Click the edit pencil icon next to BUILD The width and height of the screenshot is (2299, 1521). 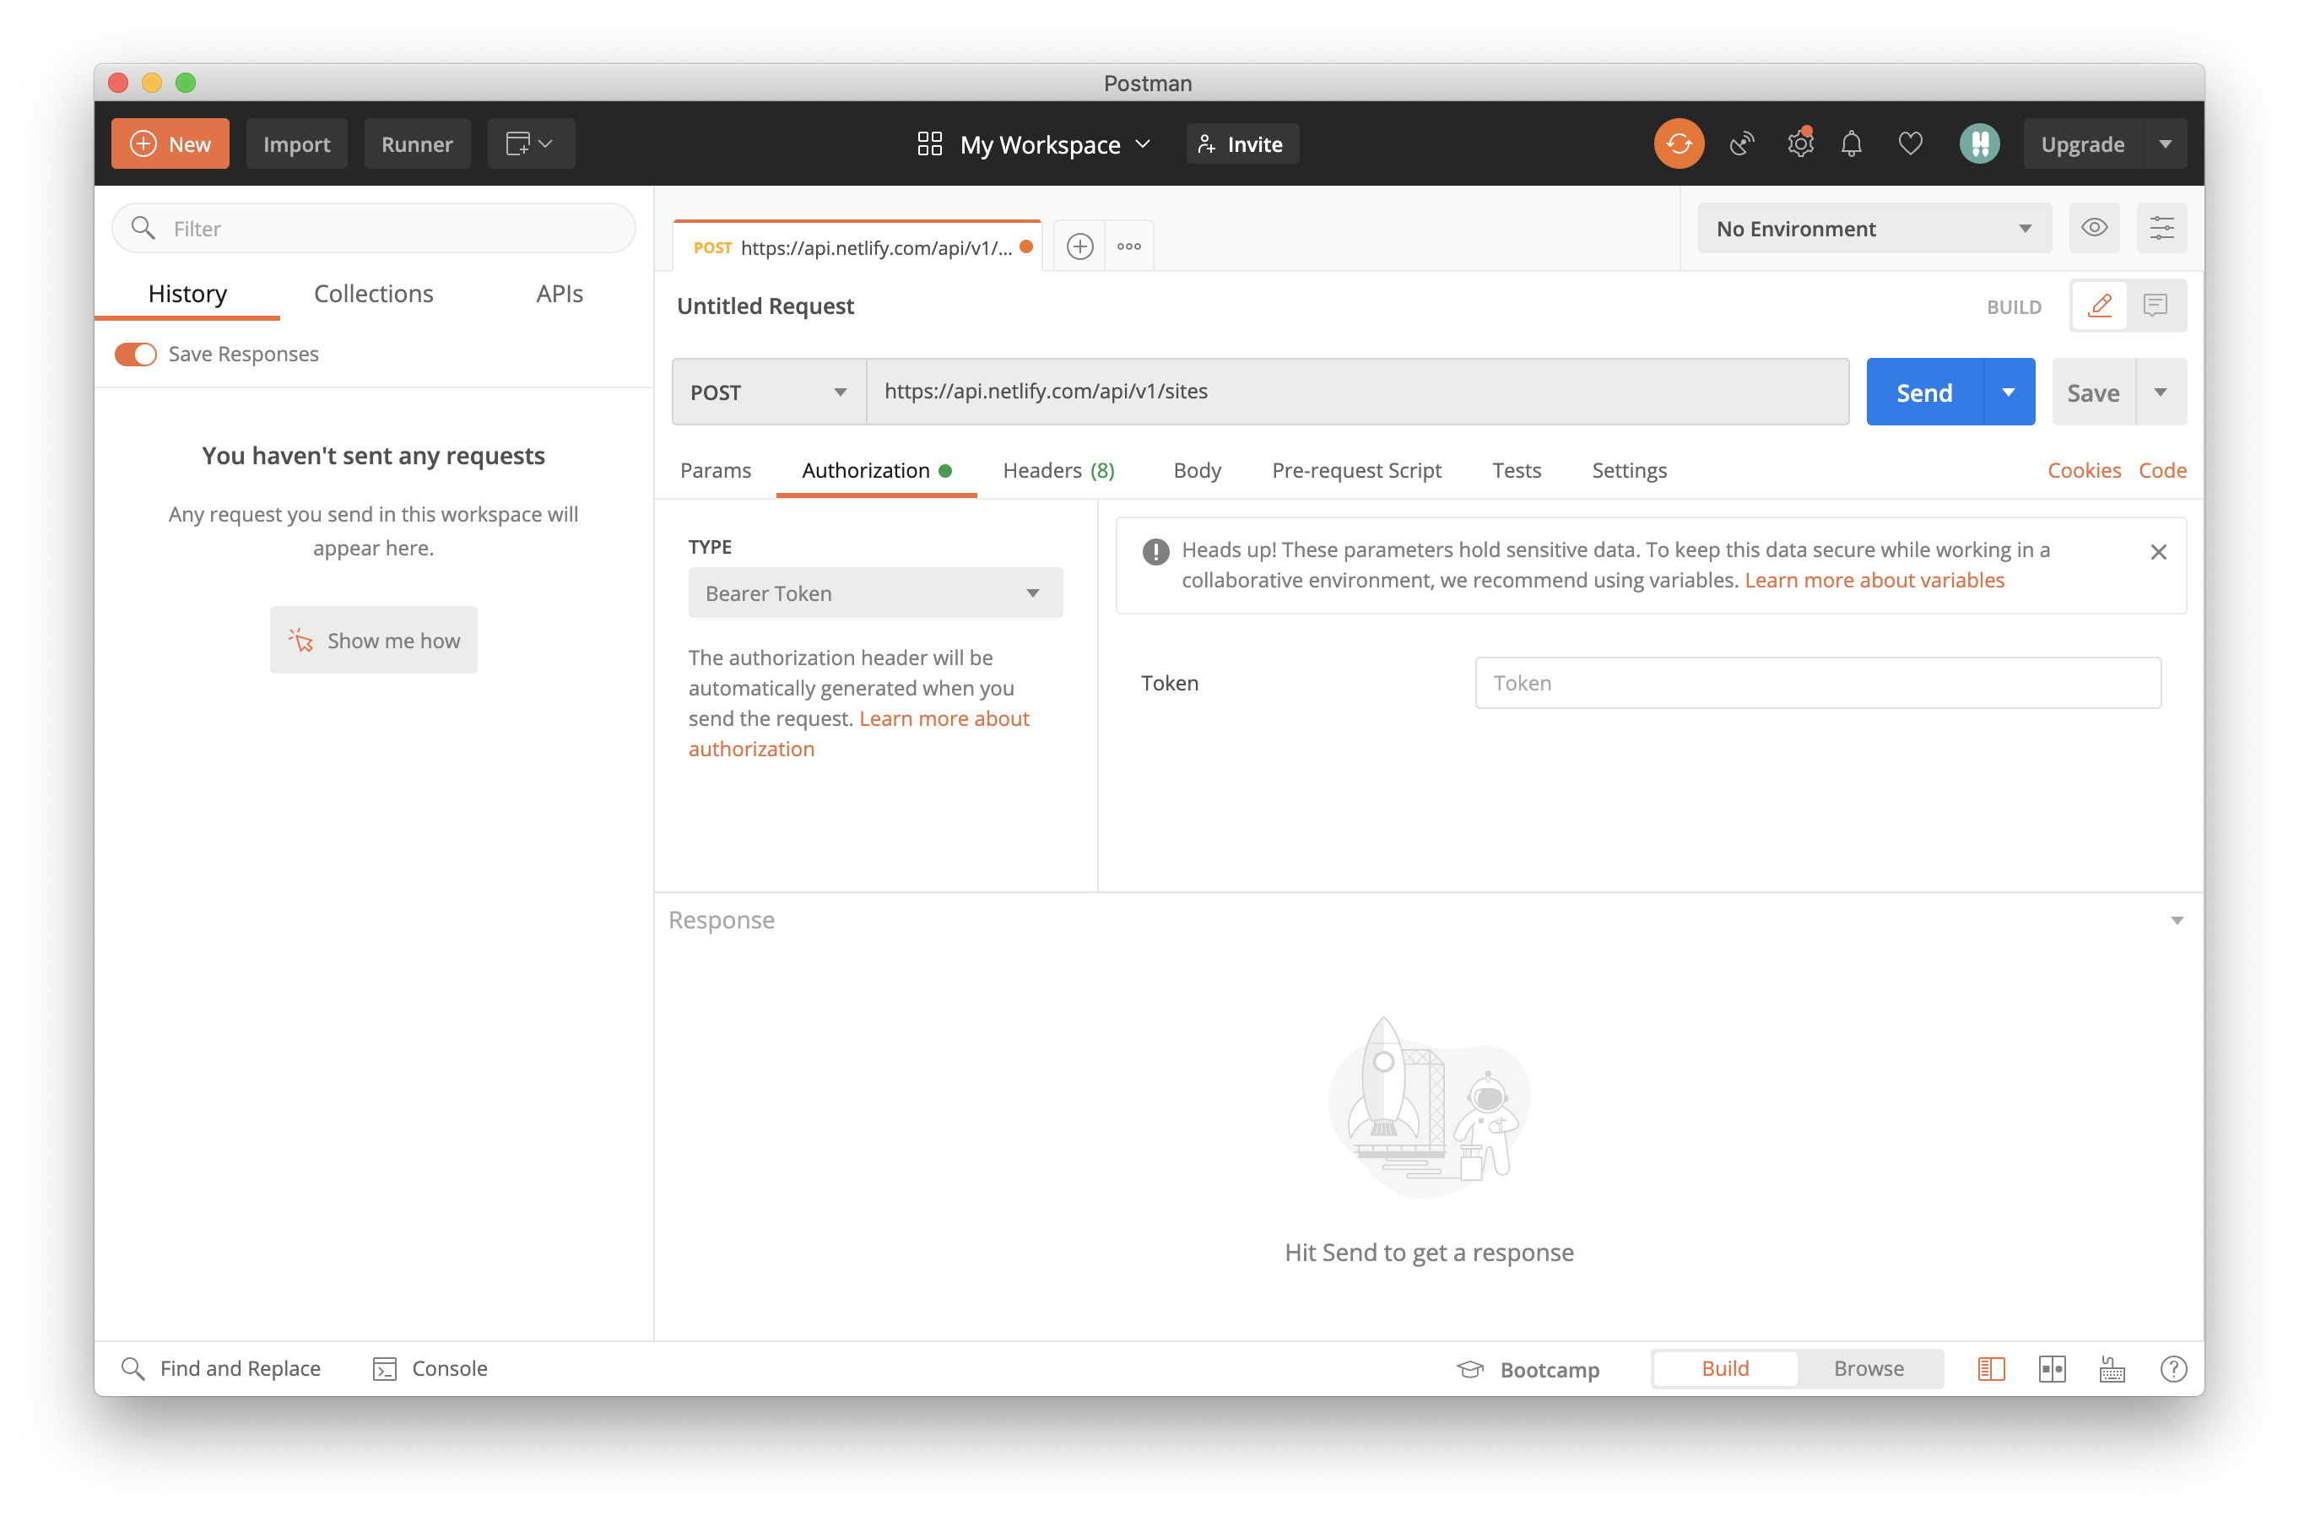[x=2099, y=306]
